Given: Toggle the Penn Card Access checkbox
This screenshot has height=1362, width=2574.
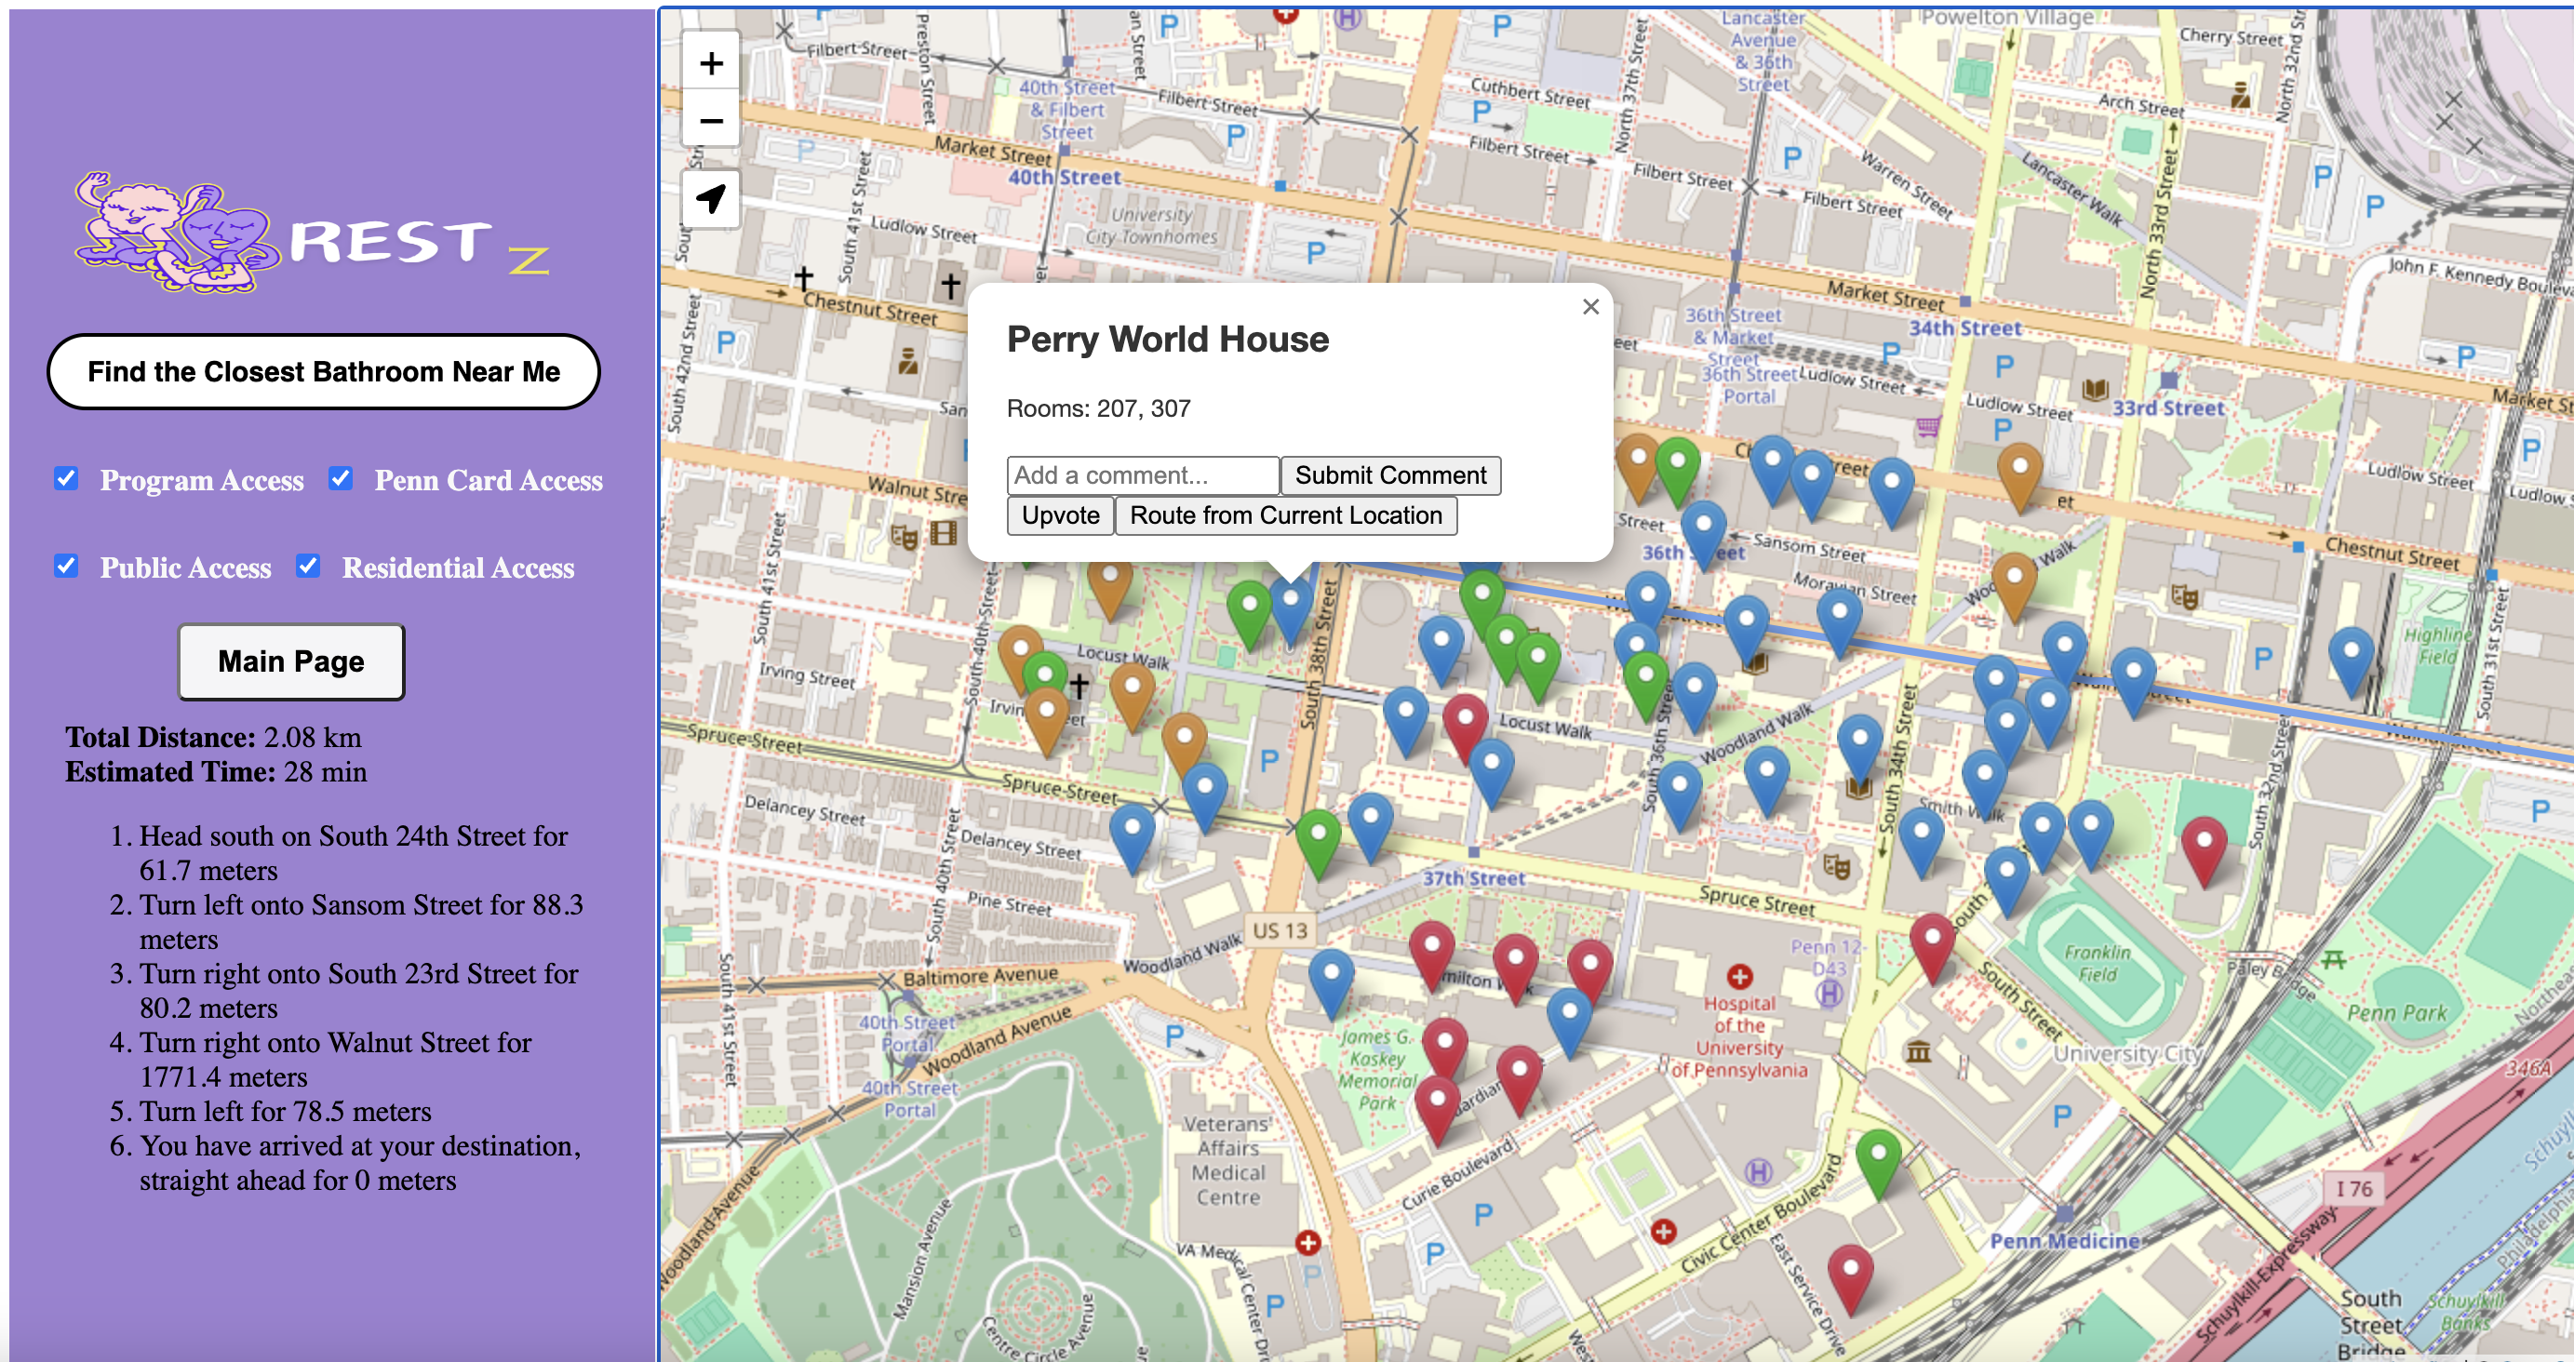Looking at the screenshot, I should (341, 478).
